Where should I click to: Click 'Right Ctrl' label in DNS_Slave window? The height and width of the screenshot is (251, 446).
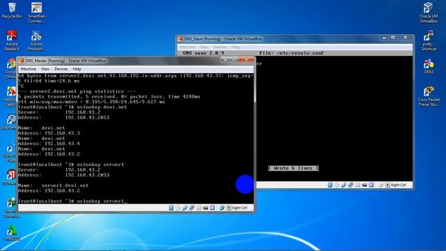398,185
